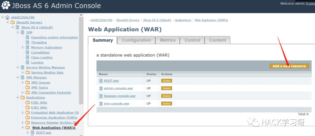Viewport: 315px width, 136px height.
Task: Click the page icon beside Class Loading
Action: 27,57
